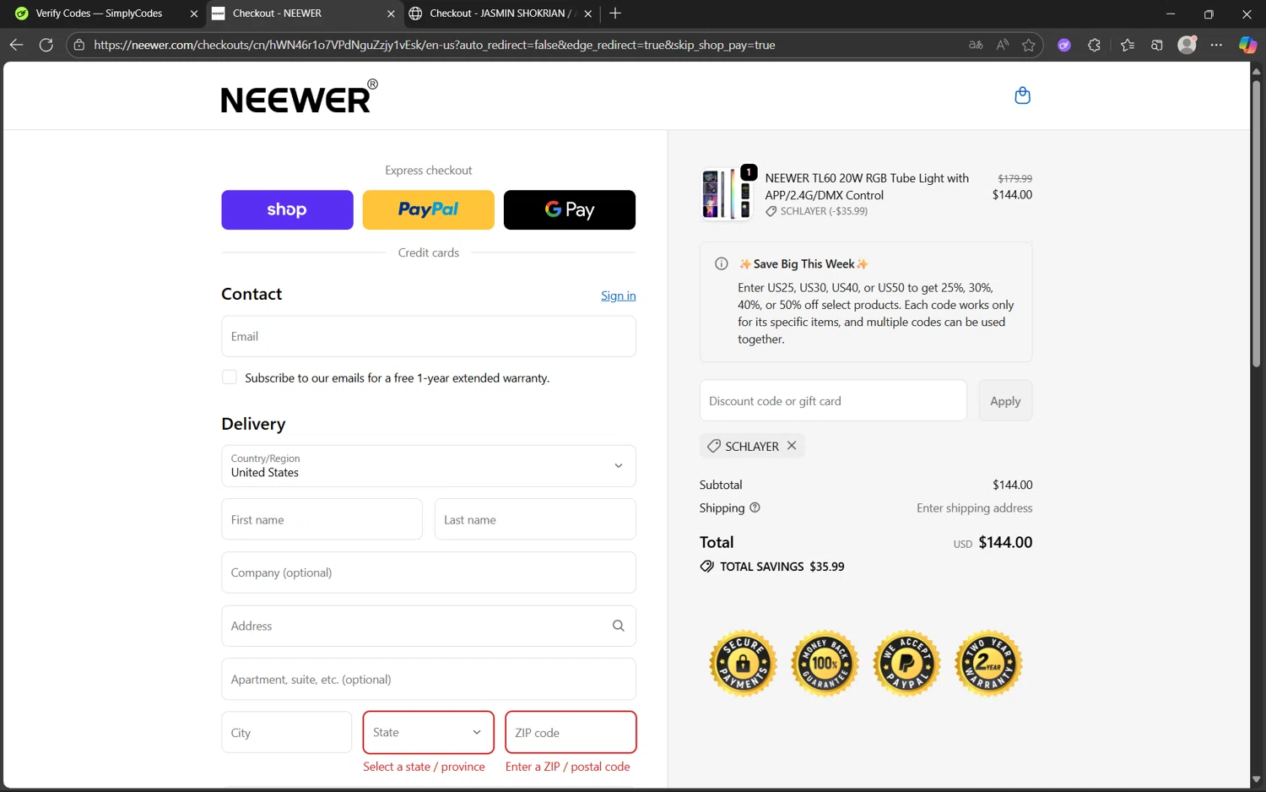Close the Checkout - JASMIN SHOKRIAN tab

tap(588, 14)
